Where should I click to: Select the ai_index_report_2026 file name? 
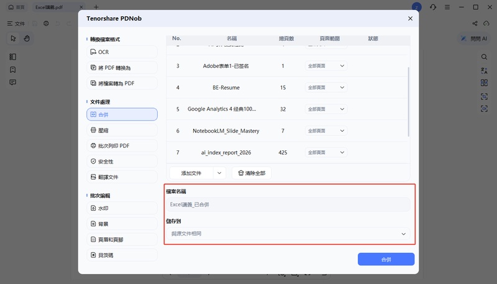coord(226,152)
